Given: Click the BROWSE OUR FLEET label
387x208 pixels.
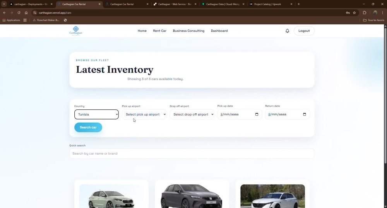Looking at the screenshot, I should [92, 60].
